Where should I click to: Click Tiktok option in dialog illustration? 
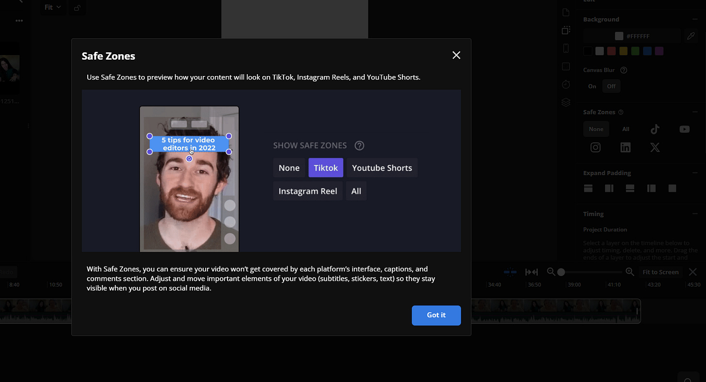pos(326,168)
